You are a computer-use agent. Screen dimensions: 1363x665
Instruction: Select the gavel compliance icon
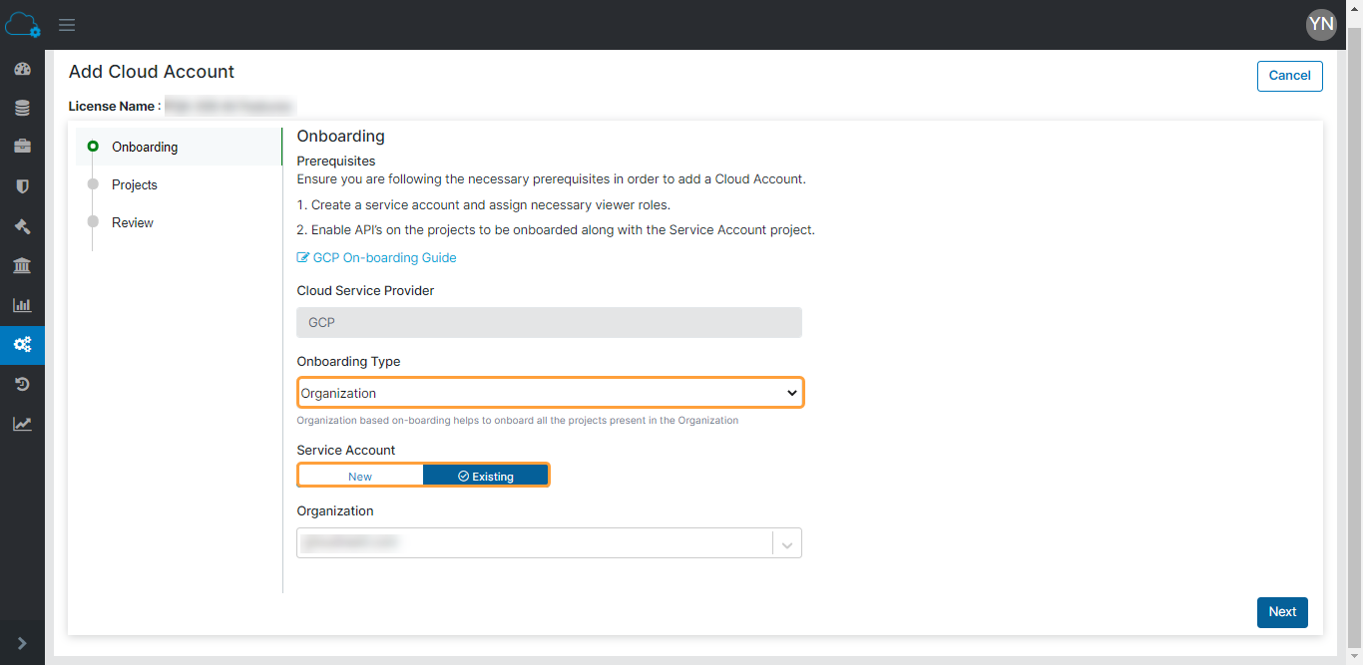pos(22,226)
